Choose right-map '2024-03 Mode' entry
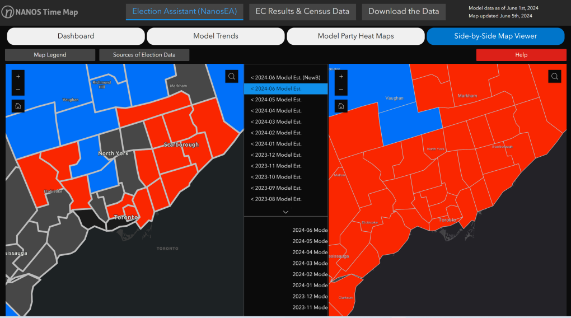Screen dimensions: 571x318 tap(286, 263)
